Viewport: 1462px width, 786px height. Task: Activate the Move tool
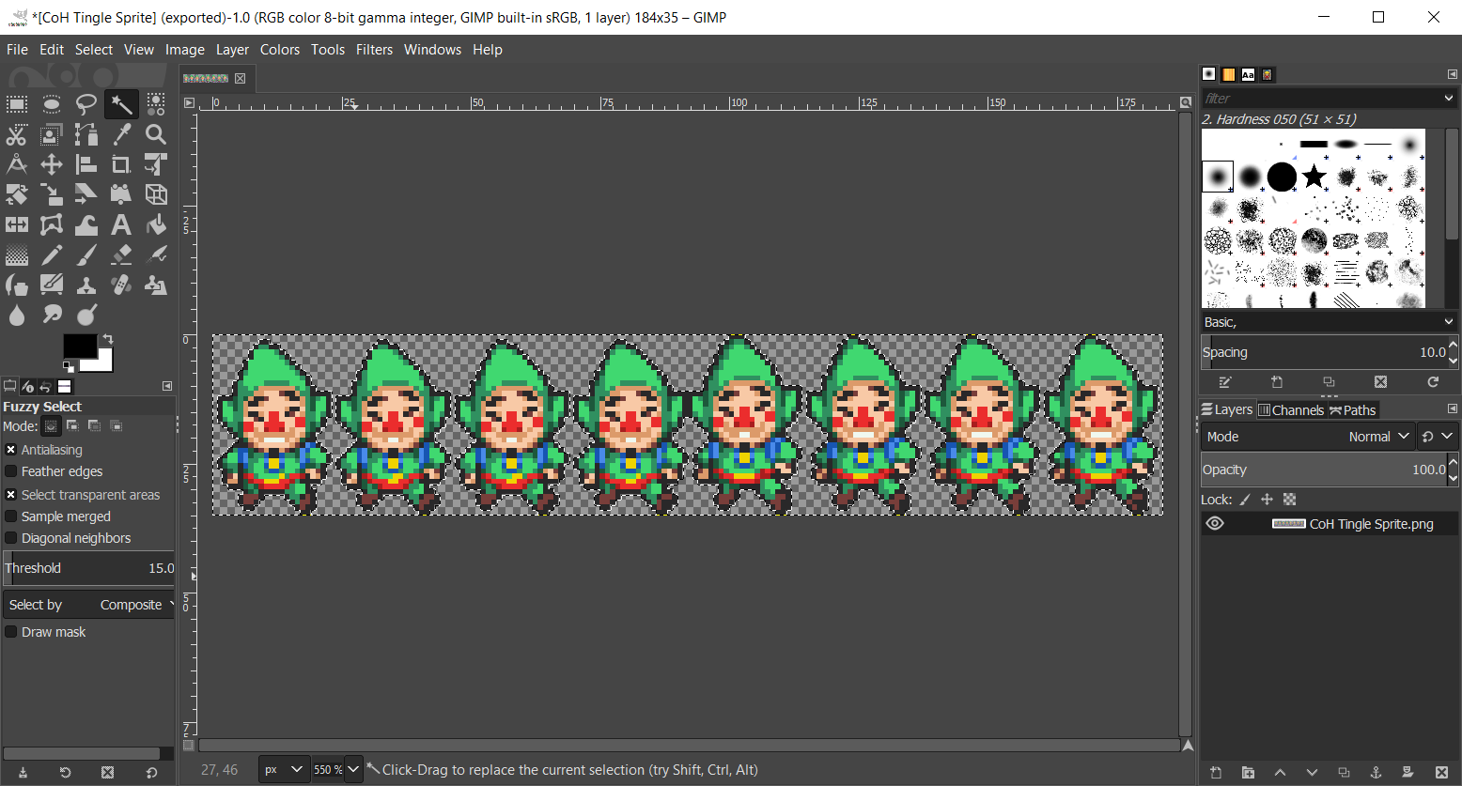52,164
